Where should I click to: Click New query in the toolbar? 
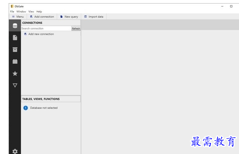click(69, 17)
